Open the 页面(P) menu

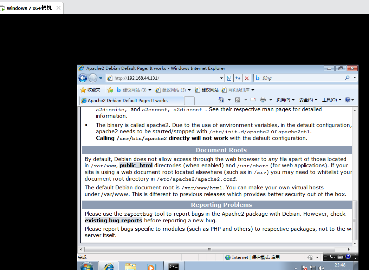click(285, 100)
